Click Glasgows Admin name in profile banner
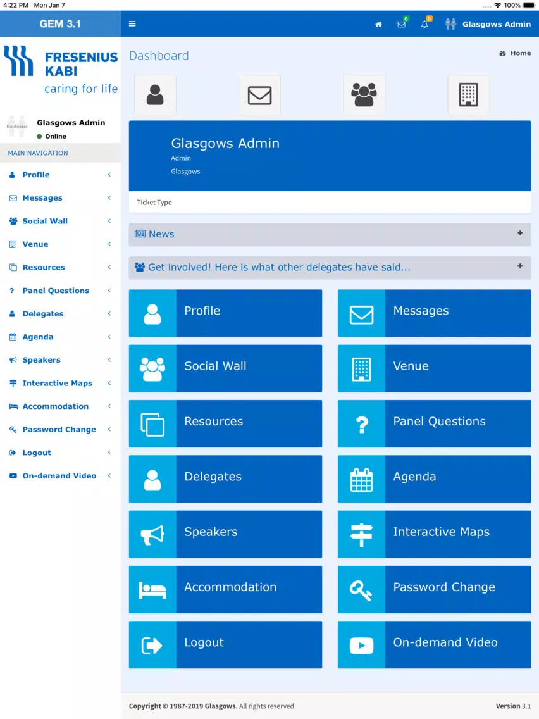 pyautogui.click(x=225, y=143)
